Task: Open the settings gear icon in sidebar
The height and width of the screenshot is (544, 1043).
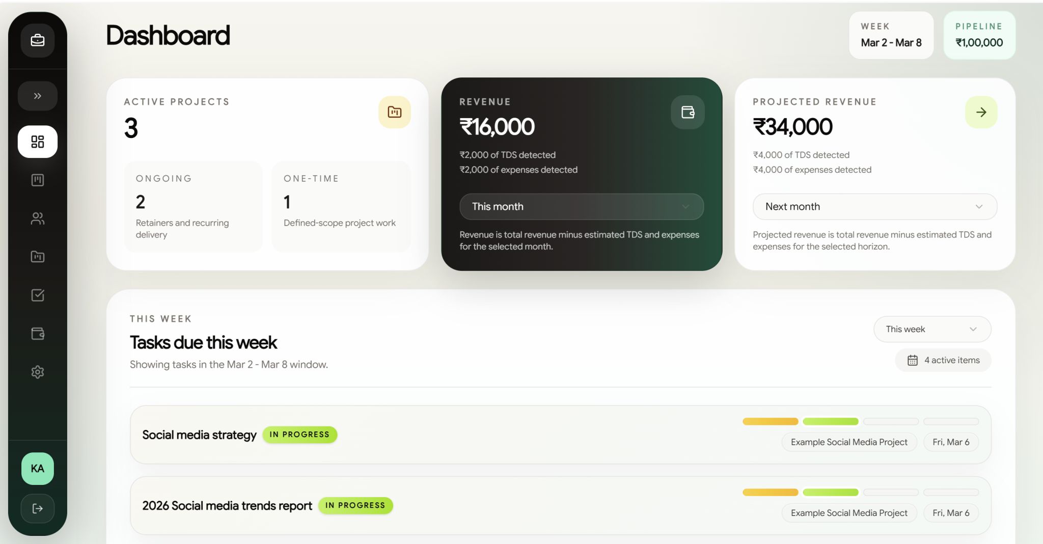Action: 38,372
